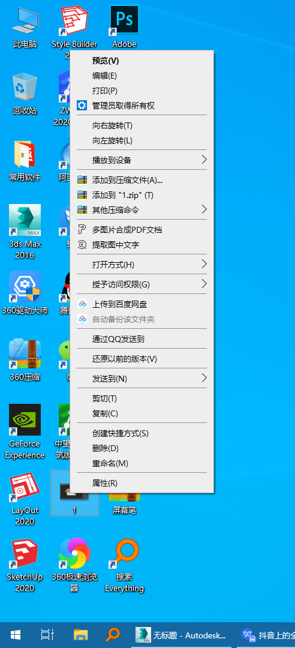The image size is (295, 648).
Task: Click 添加到 "1.zip" (T) entry
Action: click(x=142, y=194)
